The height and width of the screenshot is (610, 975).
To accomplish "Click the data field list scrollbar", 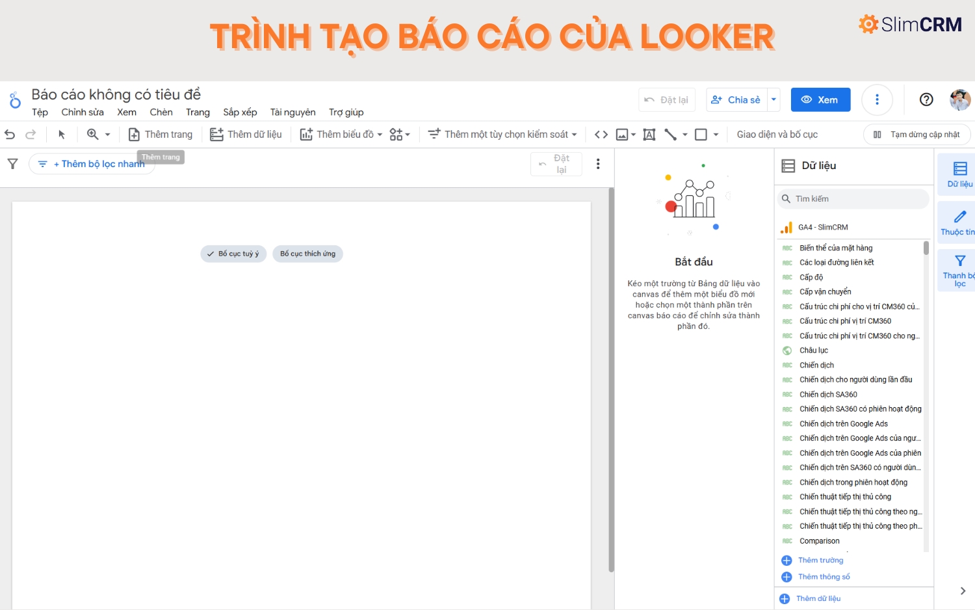I will click(x=926, y=248).
